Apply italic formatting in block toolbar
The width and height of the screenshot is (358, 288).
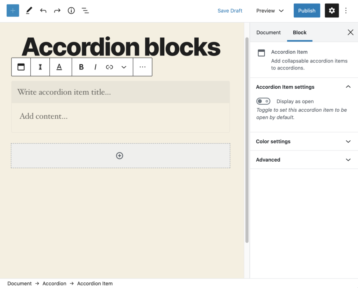[95, 67]
